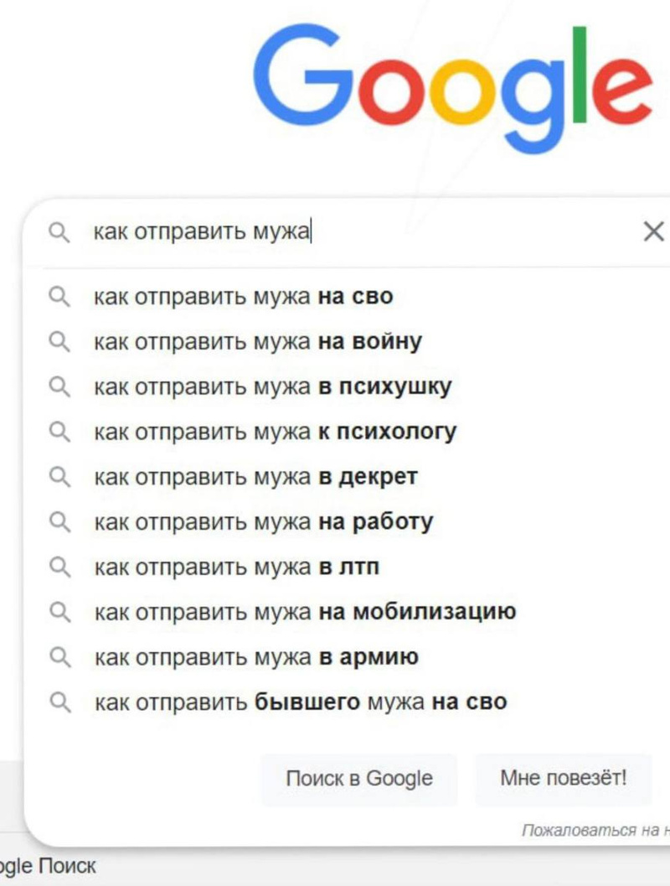The image size is (670, 886).
Task: Click the magnifier icon beside 'в психушку' suggestion
Action: [x=59, y=387]
